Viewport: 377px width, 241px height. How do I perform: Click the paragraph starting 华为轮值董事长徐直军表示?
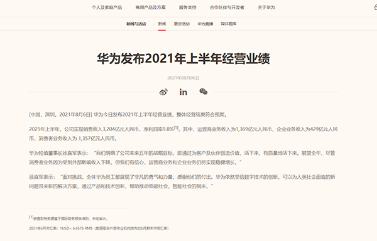(x=182, y=158)
